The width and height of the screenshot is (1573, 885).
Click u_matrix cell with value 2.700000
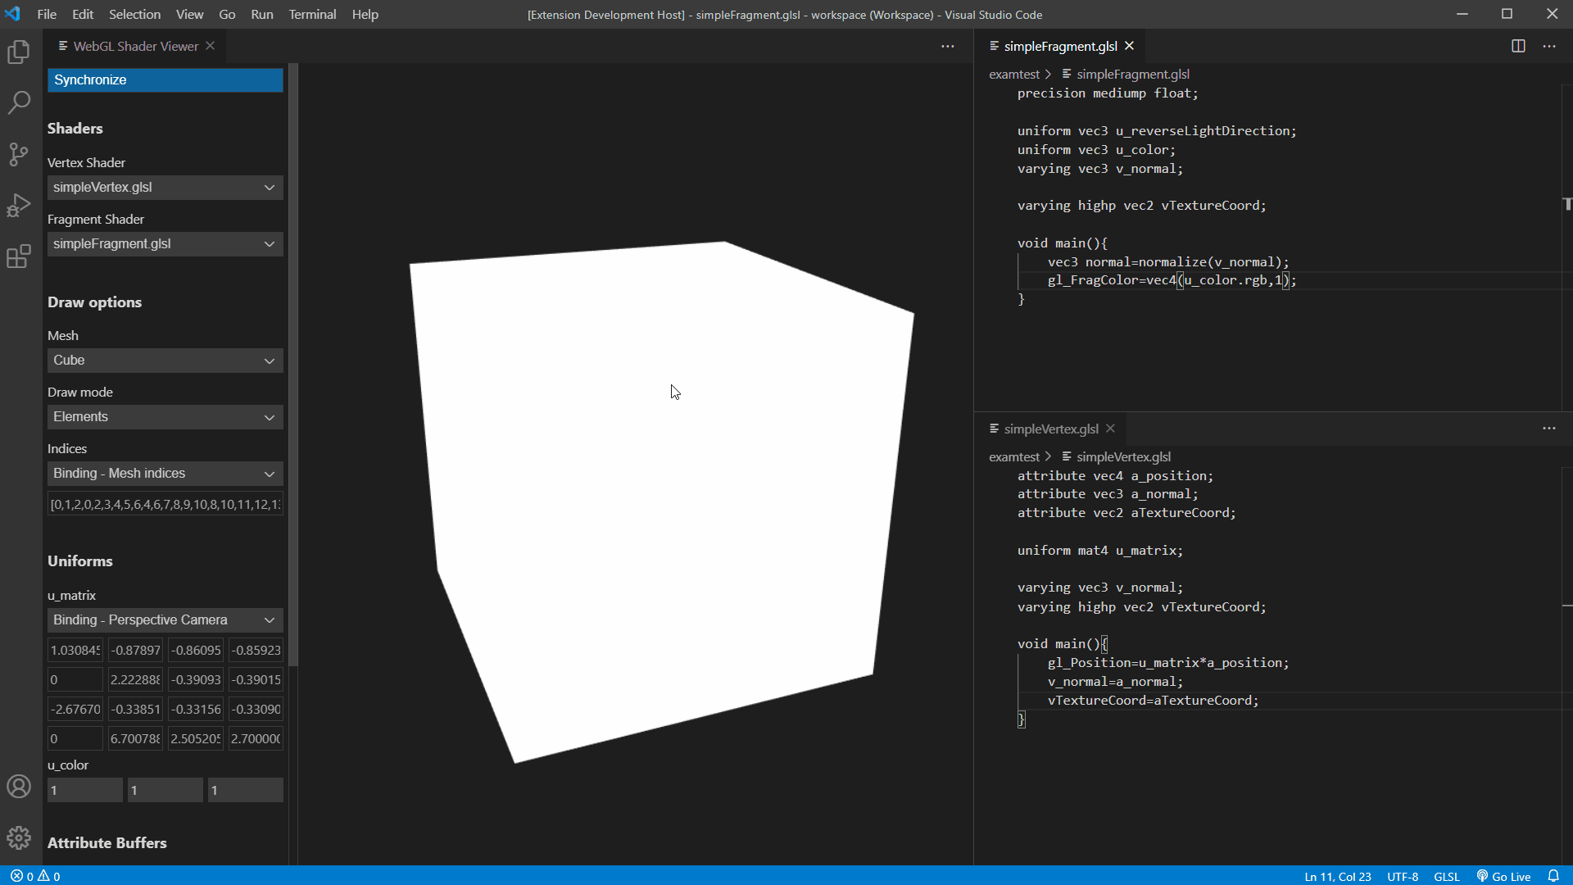coord(256,739)
